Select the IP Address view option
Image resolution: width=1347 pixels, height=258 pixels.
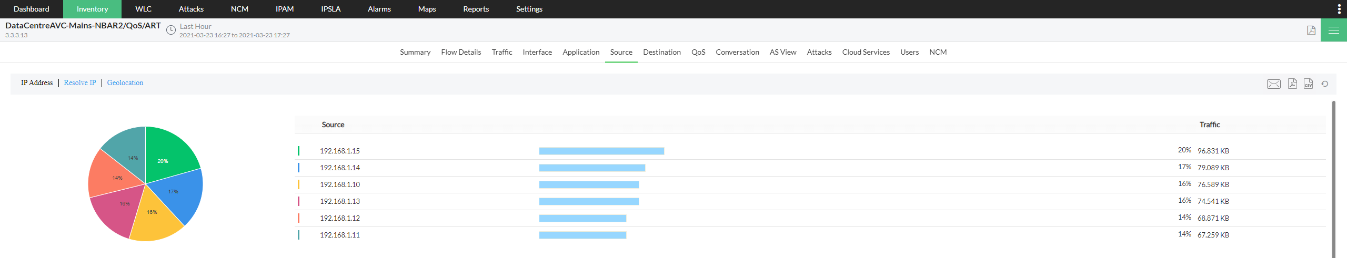pos(37,83)
